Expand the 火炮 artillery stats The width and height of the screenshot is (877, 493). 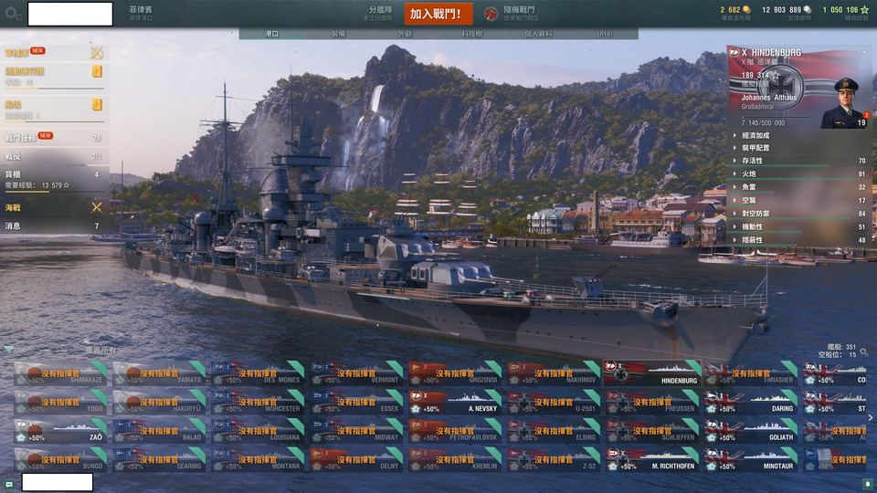[800, 173]
